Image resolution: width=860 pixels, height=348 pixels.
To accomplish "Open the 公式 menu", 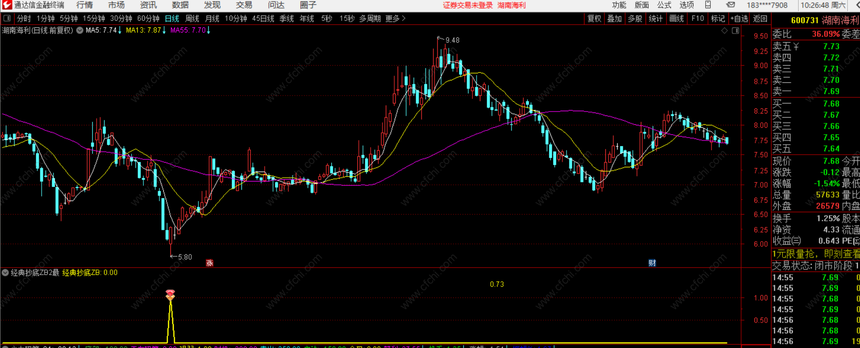I will coord(664,5).
